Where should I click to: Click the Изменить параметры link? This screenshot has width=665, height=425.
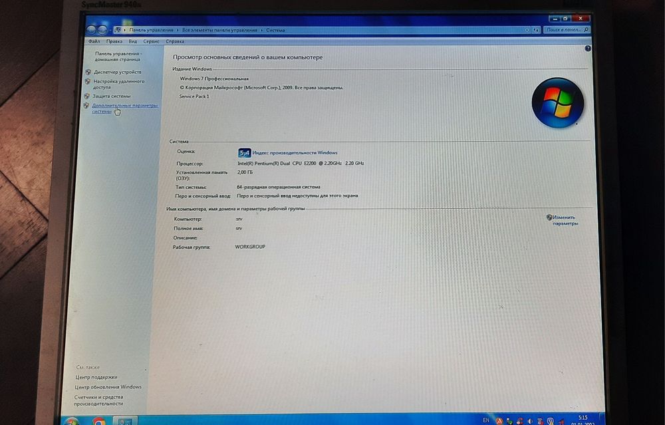click(565, 220)
